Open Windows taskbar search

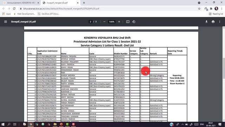coord(9,124)
